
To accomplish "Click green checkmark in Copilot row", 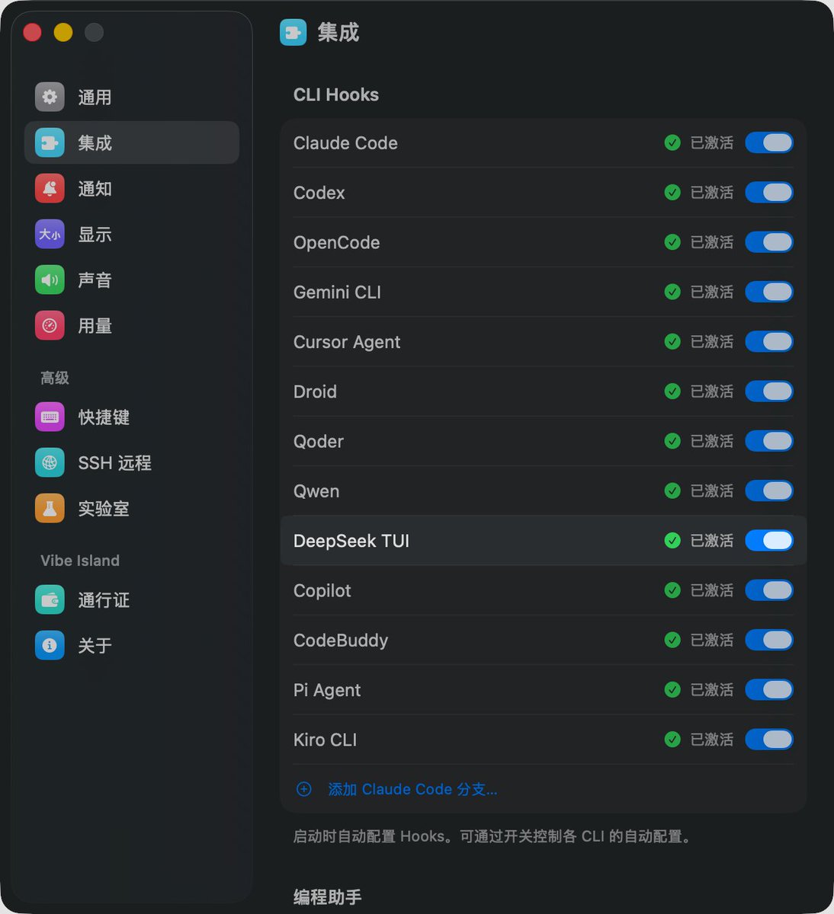I will coord(672,590).
